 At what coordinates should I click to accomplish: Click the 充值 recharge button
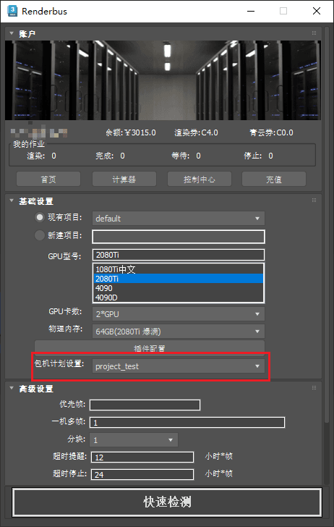[x=274, y=179]
